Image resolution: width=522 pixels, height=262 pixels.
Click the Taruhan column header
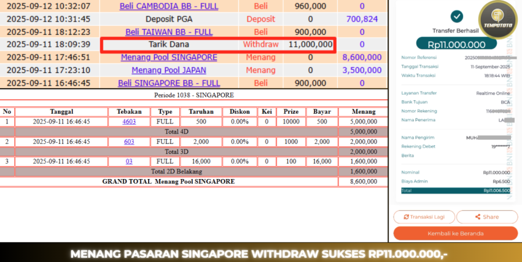(201, 112)
